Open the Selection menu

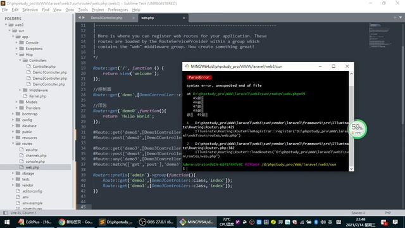(30, 10)
